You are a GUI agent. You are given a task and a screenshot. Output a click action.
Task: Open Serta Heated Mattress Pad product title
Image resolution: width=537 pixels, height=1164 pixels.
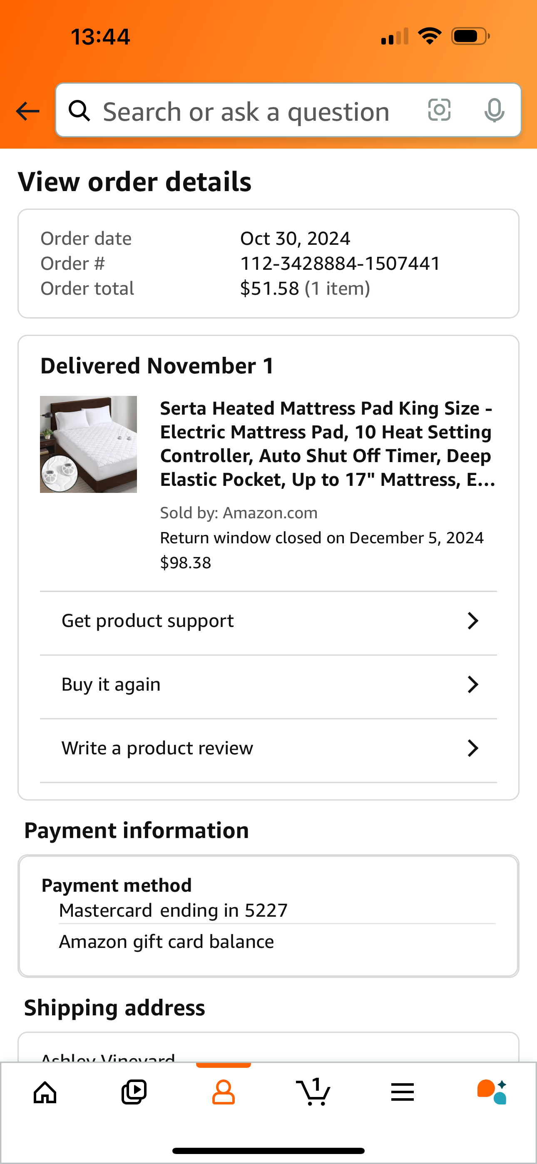pos(328,444)
